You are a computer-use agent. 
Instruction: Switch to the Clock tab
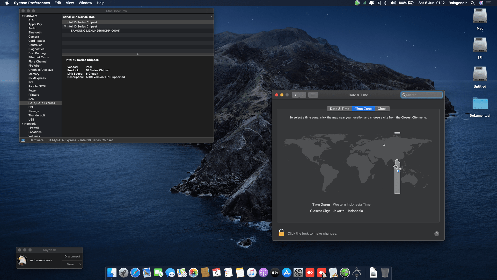[x=382, y=109]
